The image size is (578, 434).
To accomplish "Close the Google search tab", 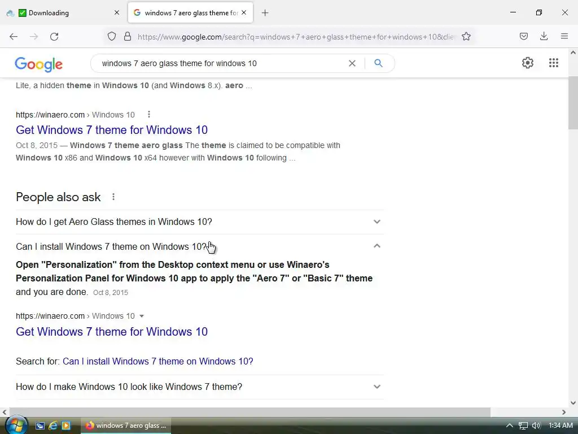I will click(x=244, y=12).
